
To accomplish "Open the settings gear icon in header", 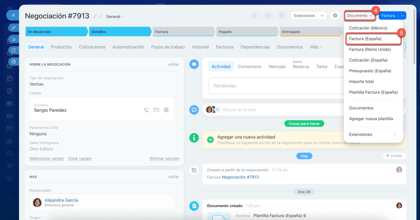I will coord(335,15).
